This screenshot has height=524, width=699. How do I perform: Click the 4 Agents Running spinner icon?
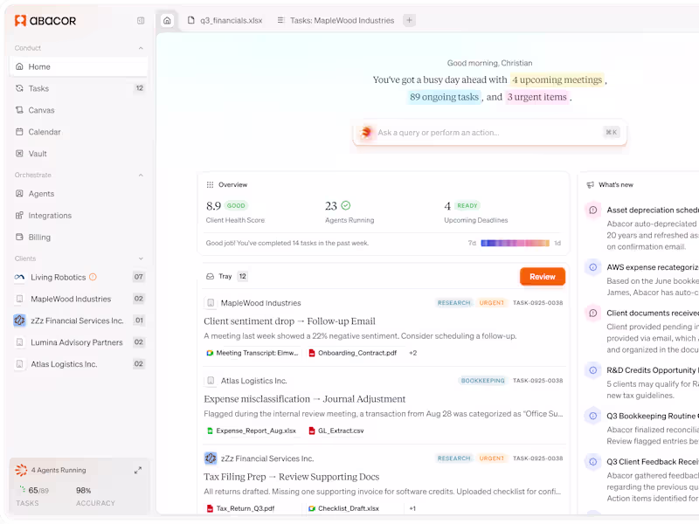21,470
